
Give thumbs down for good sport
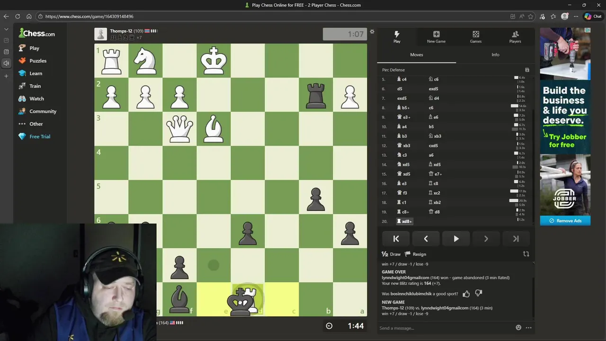479,294
